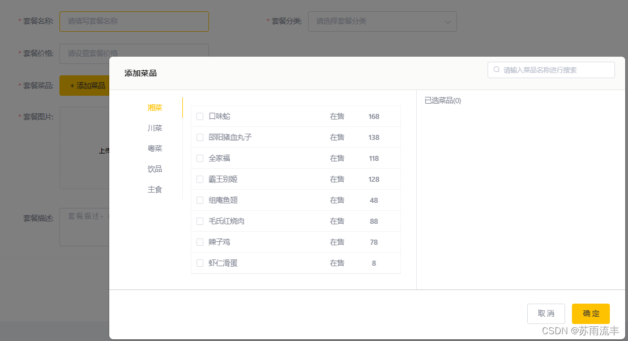The height and width of the screenshot is (341, 628).
Task: Click the dish name 全家福
Action: coord(220,158)
